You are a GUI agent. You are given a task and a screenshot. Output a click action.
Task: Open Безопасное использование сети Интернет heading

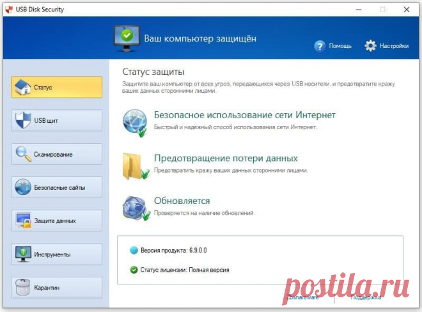pos(245,115)
